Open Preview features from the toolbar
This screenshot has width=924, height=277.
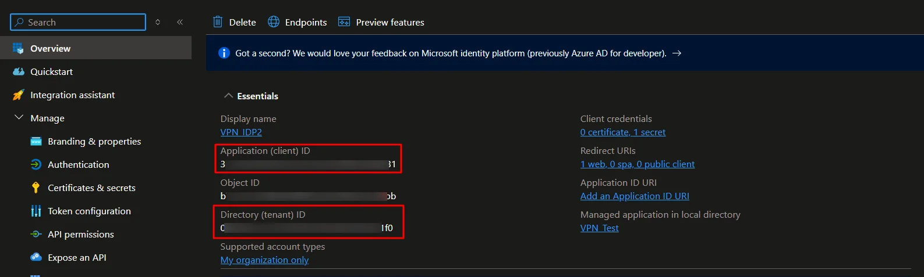tap(390, 22)
